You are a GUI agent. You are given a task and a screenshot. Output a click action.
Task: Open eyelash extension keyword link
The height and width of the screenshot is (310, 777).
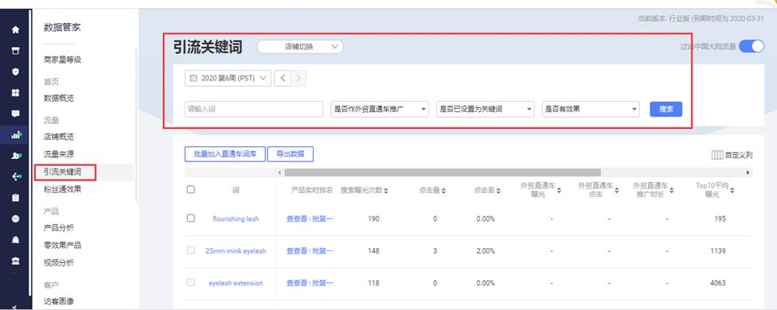coord(236,283)
